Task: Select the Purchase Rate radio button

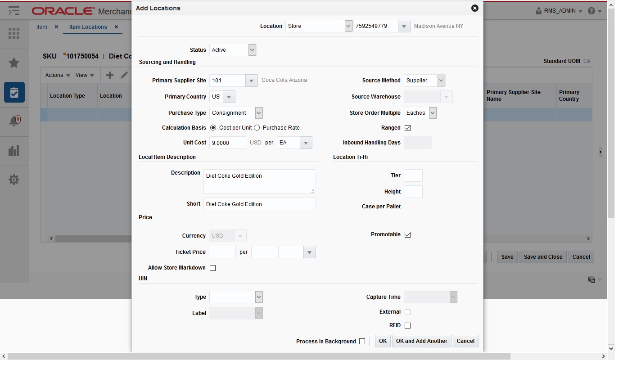Action: (x=256, y=127)
